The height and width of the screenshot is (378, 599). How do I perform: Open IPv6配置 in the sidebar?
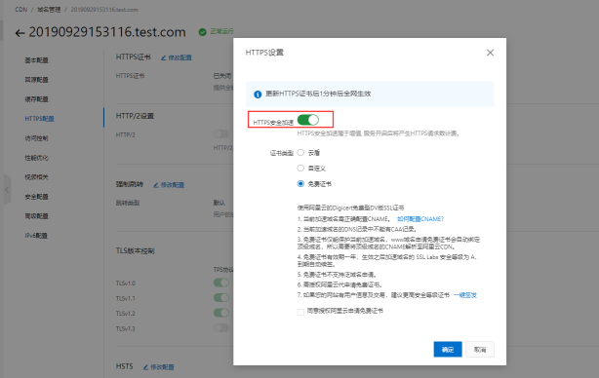36,236
